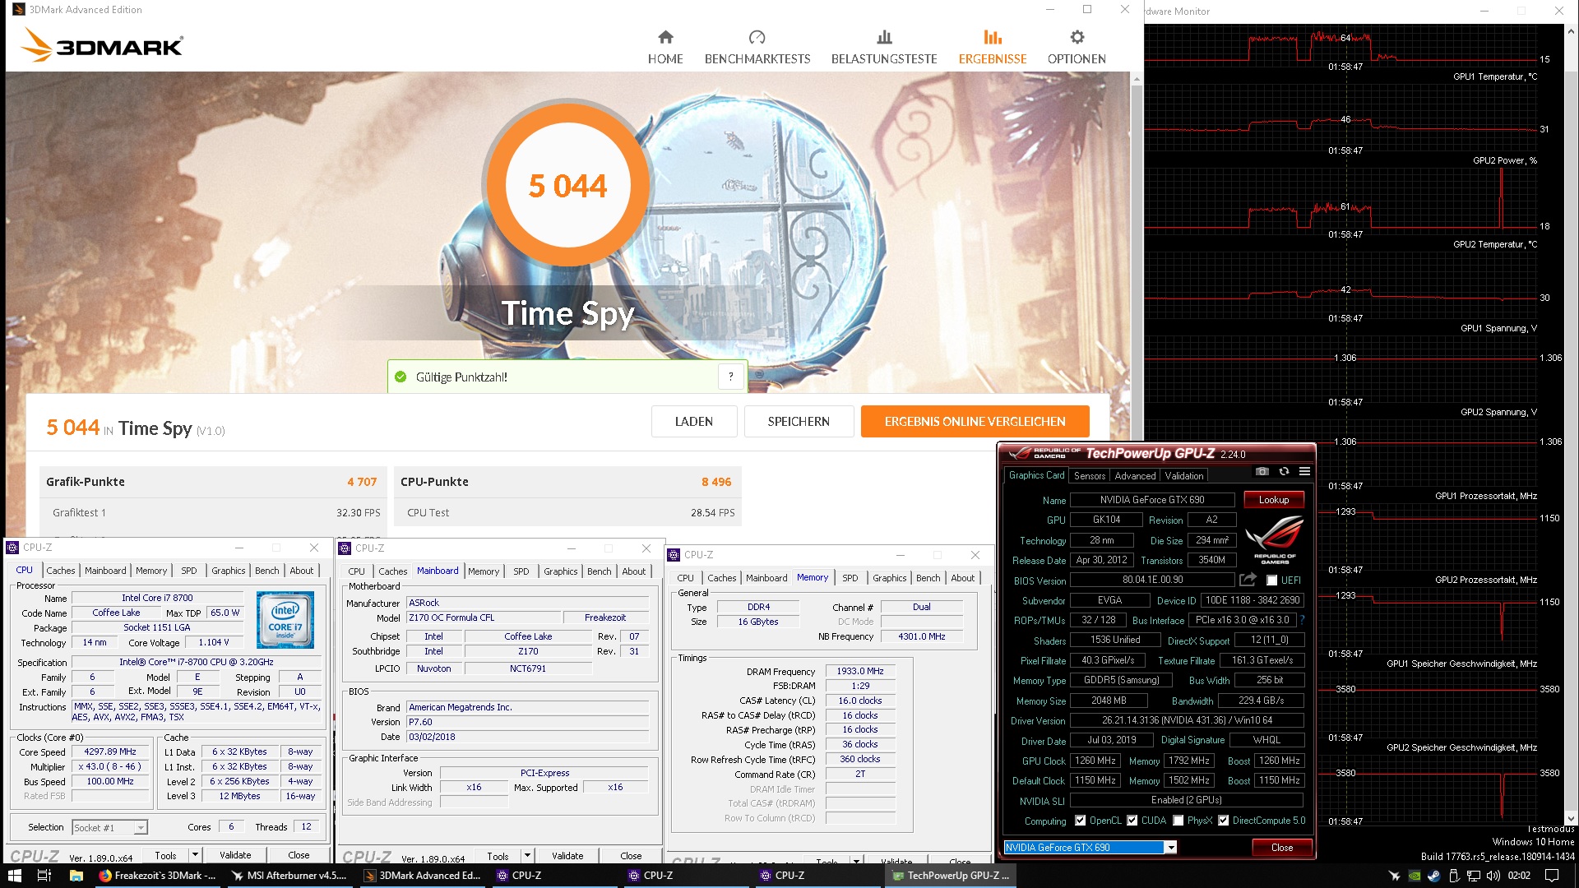Switch to Ergebnisse tab in 3DMark
The height and width of the screenshot is (888, 1579).
point(993,47)
